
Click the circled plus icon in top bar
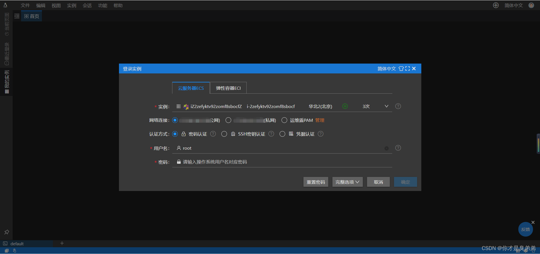click(x=496, y=5)
